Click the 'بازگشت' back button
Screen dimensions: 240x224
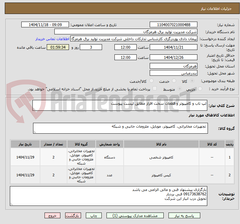pyautogui.click(x=73, y=216)
